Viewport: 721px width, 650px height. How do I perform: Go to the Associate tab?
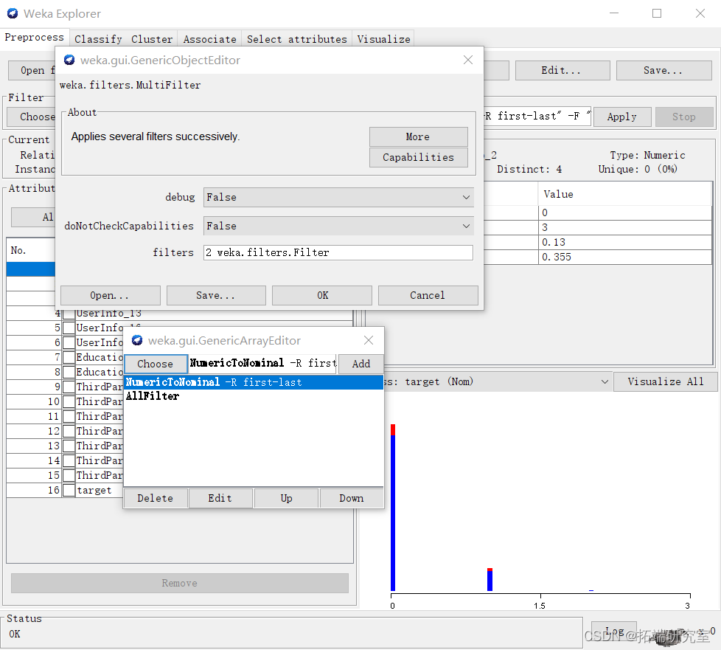(x=209, y=39)
